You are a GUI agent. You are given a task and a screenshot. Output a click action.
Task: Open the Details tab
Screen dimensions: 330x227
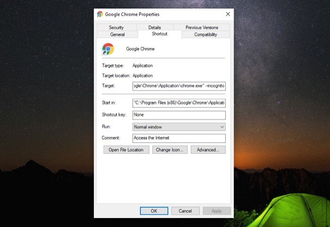click(155, 28)
